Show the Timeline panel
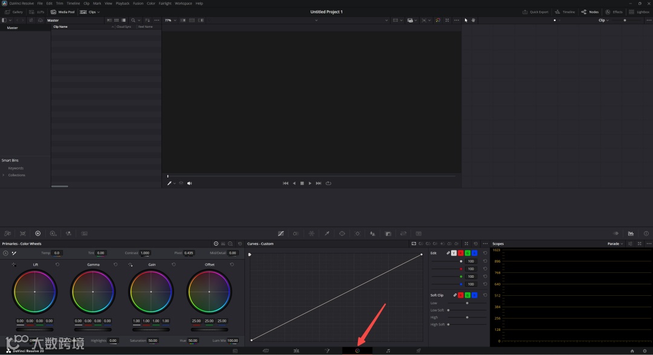Image resolution: width=653 pixels, height=355 pixels. (x=565, y=12)
